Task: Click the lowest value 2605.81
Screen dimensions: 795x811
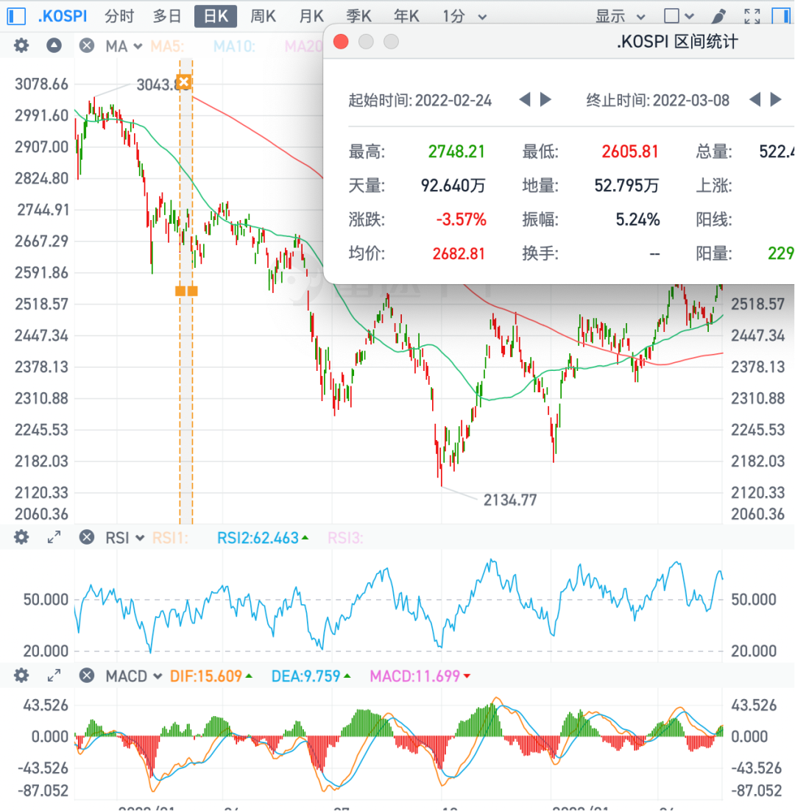Action: (629, 152)
